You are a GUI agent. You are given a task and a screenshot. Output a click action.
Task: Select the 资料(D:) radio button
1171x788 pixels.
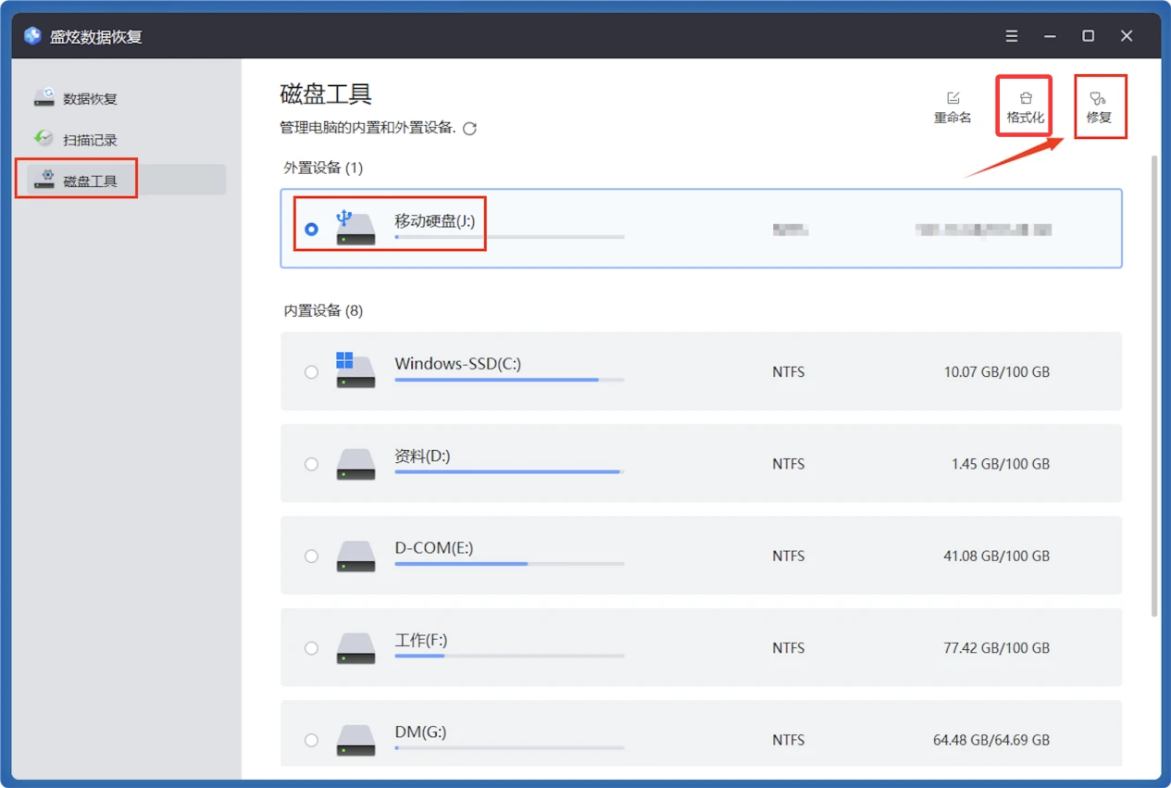(311, 464)
